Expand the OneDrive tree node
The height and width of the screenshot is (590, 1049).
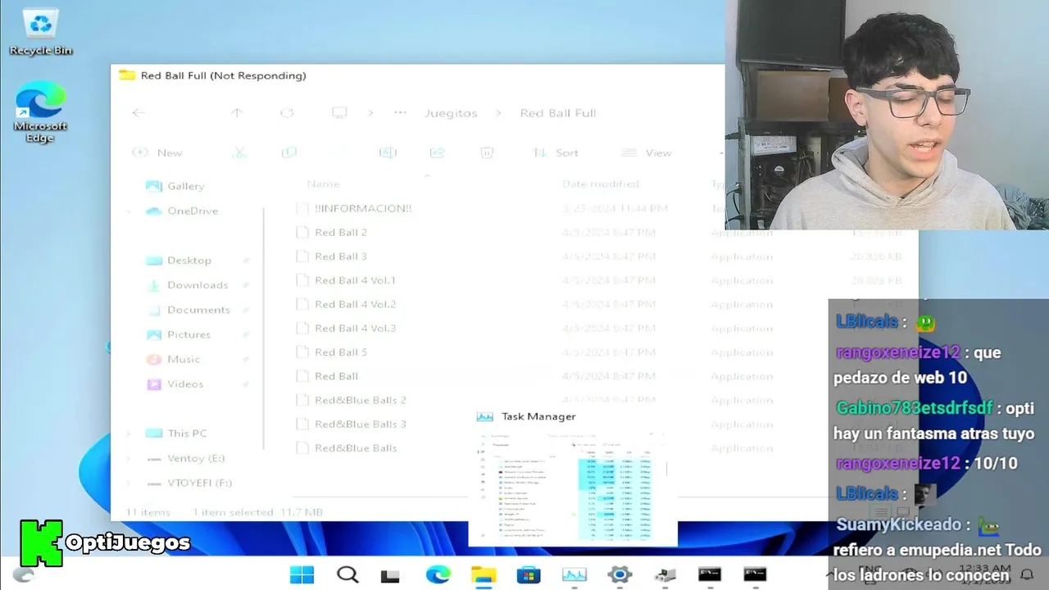tap(128, 211)
